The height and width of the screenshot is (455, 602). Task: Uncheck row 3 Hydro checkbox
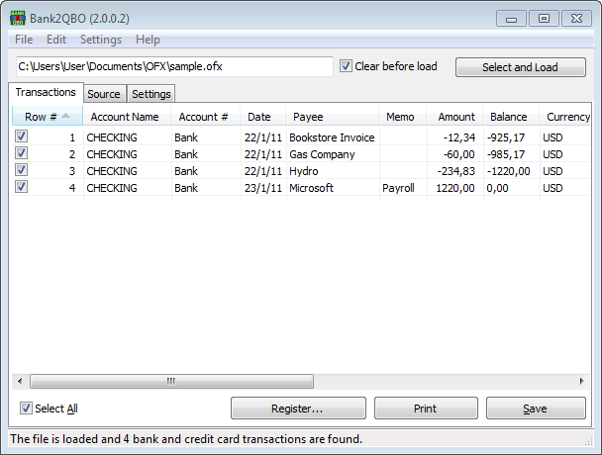click(x=21, y=170)
